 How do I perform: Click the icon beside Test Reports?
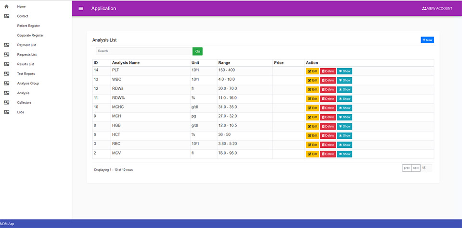click(x=6, y=74)
